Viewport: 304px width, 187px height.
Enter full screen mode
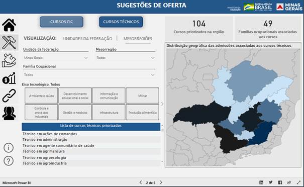point(298,182)
